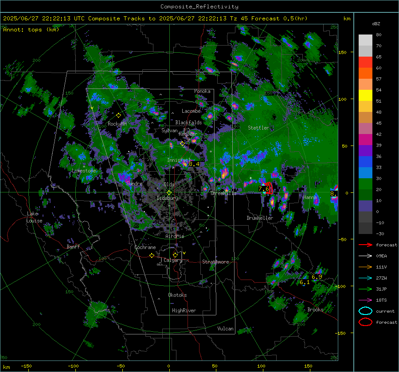The width and height of the screenshot is (399, 372).
Task: Click the Airdrie label
Action: click(x=175, y=236)
